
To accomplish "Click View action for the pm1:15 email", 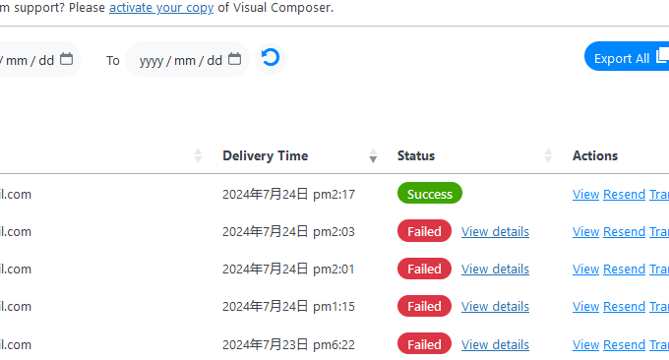I will pos(585,306).
